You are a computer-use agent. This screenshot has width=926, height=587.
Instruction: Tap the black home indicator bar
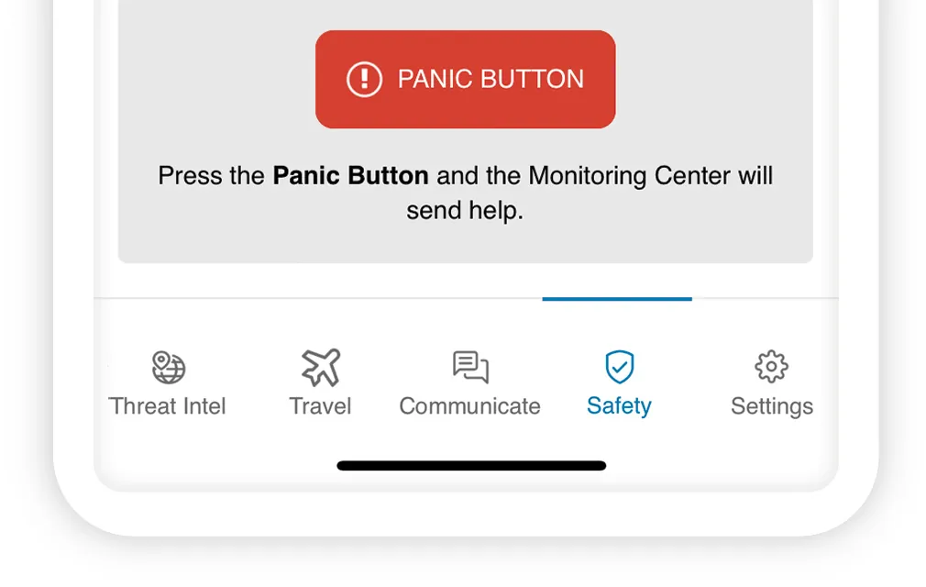pyautogui.click(x=471, y=466)
